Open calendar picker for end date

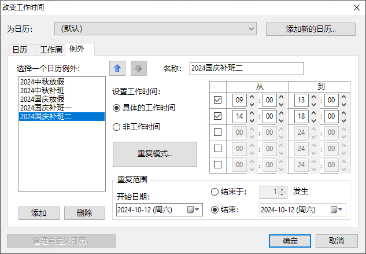coord(337,209)
